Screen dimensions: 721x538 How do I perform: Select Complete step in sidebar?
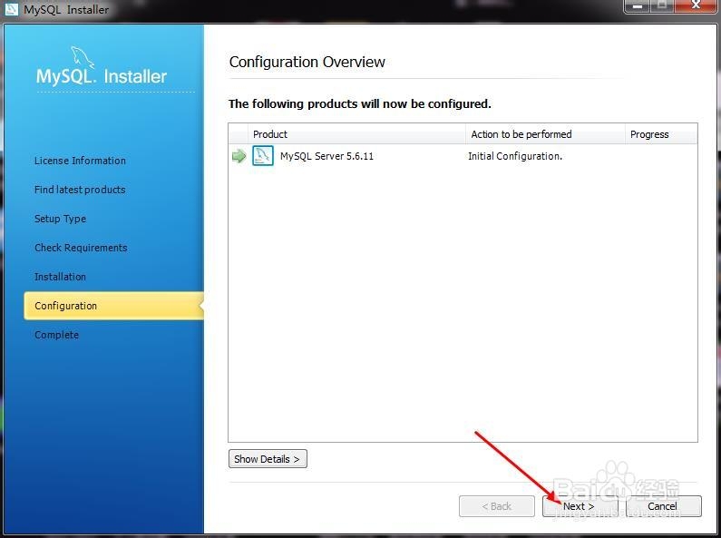[56, 335]
